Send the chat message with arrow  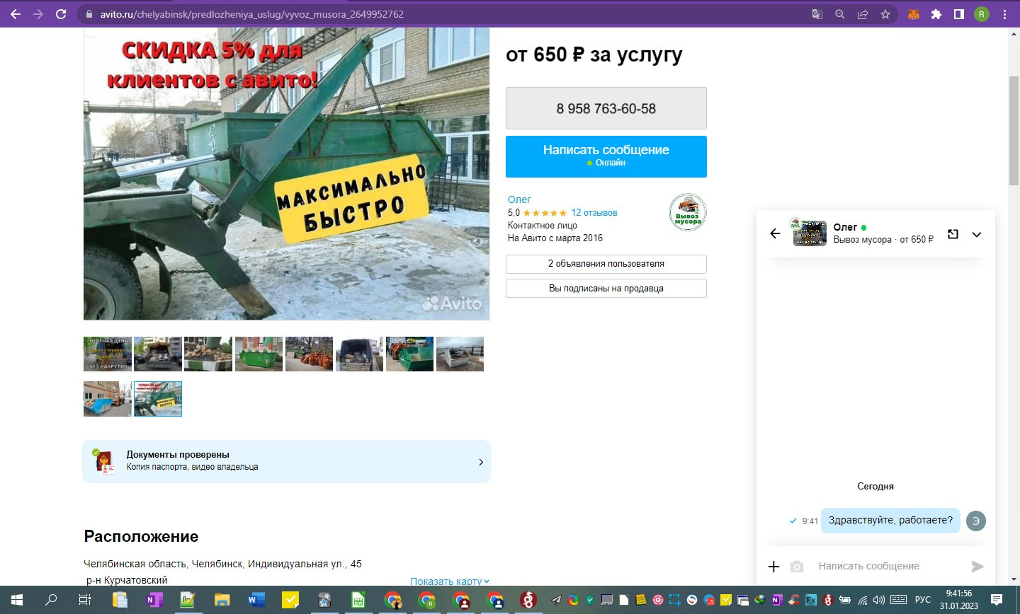pyautogui.click(x=977, y=566)
